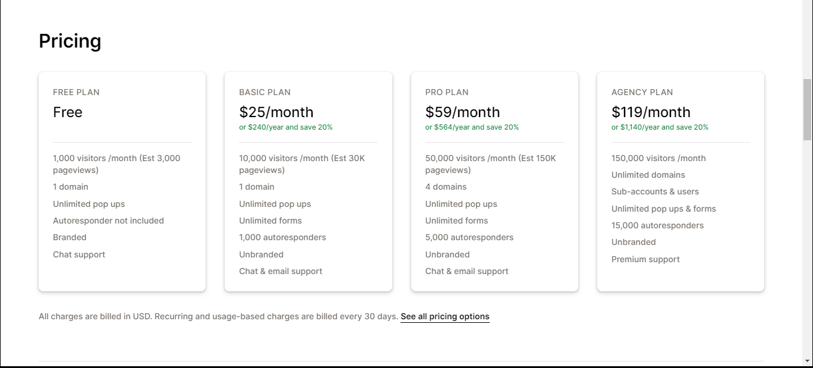Click the $240/year savings note
Viewport: 813px width, 368px height.
[x=286, y=127]
